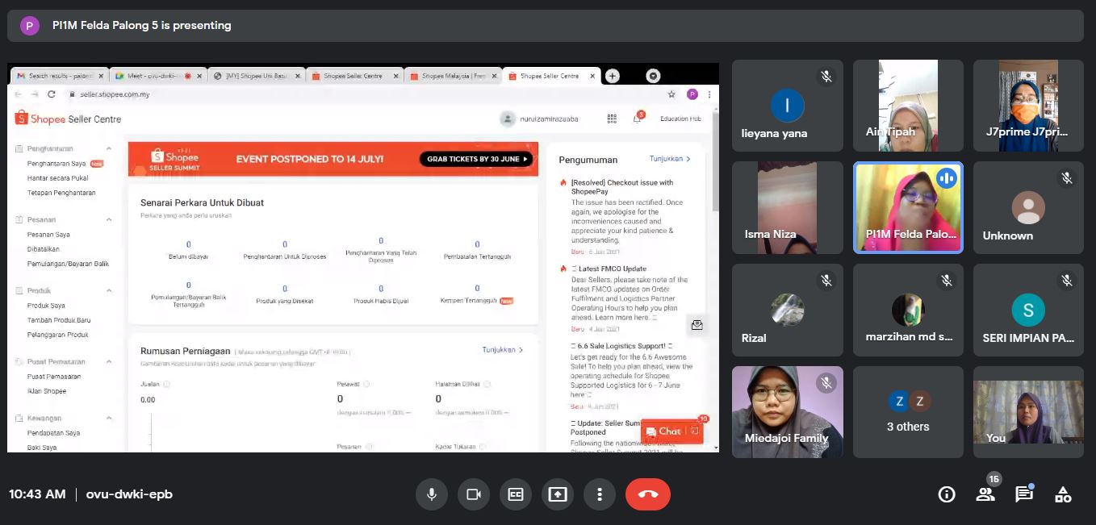Image resolution: width=1096 pixels, height=525 pixels.
Task: Toggle the microphone on or off
Action: pos(432,494)
